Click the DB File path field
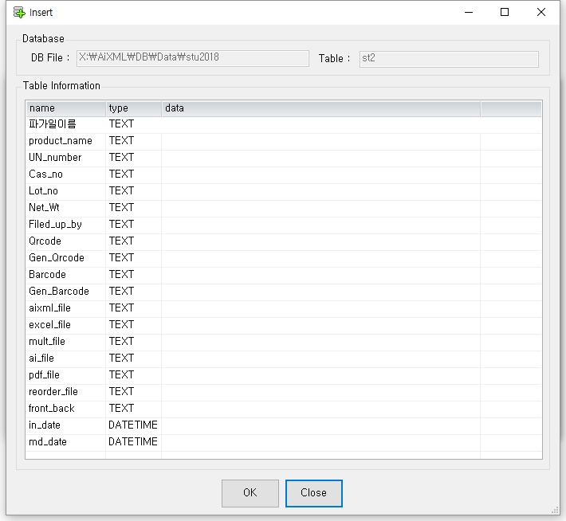Viewport: 566px width, 521px height. [192, 58]
